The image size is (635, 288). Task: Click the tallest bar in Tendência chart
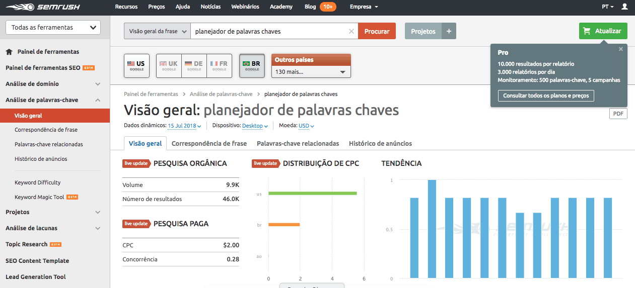[x=432, y=229]
